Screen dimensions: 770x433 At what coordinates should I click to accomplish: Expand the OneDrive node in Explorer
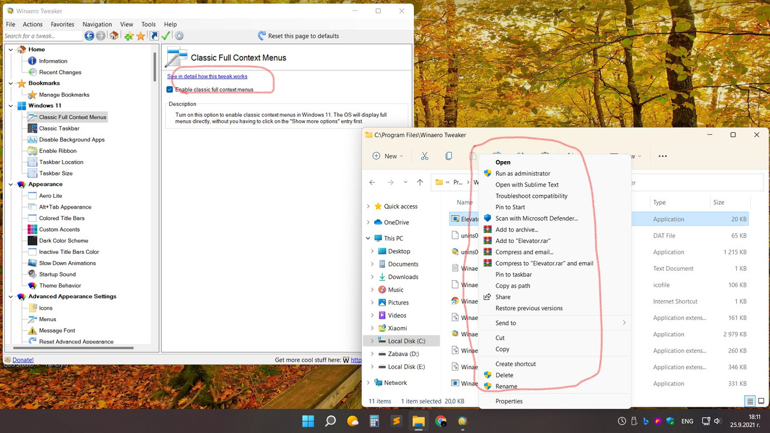click(368, 223)
